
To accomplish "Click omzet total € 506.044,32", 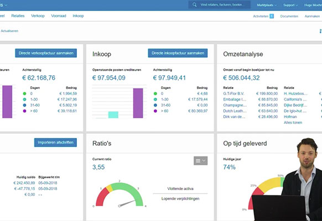I will [241, 78].
